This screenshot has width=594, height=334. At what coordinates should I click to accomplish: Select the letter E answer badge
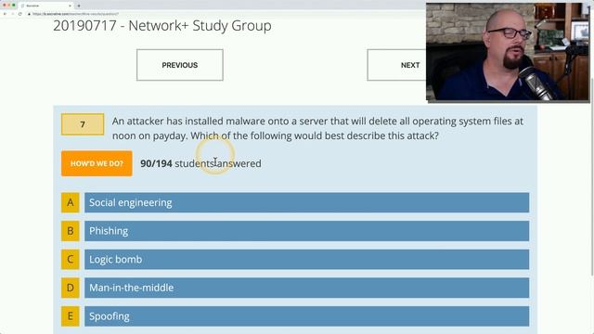pyautogui.click(x=71, y=316)
